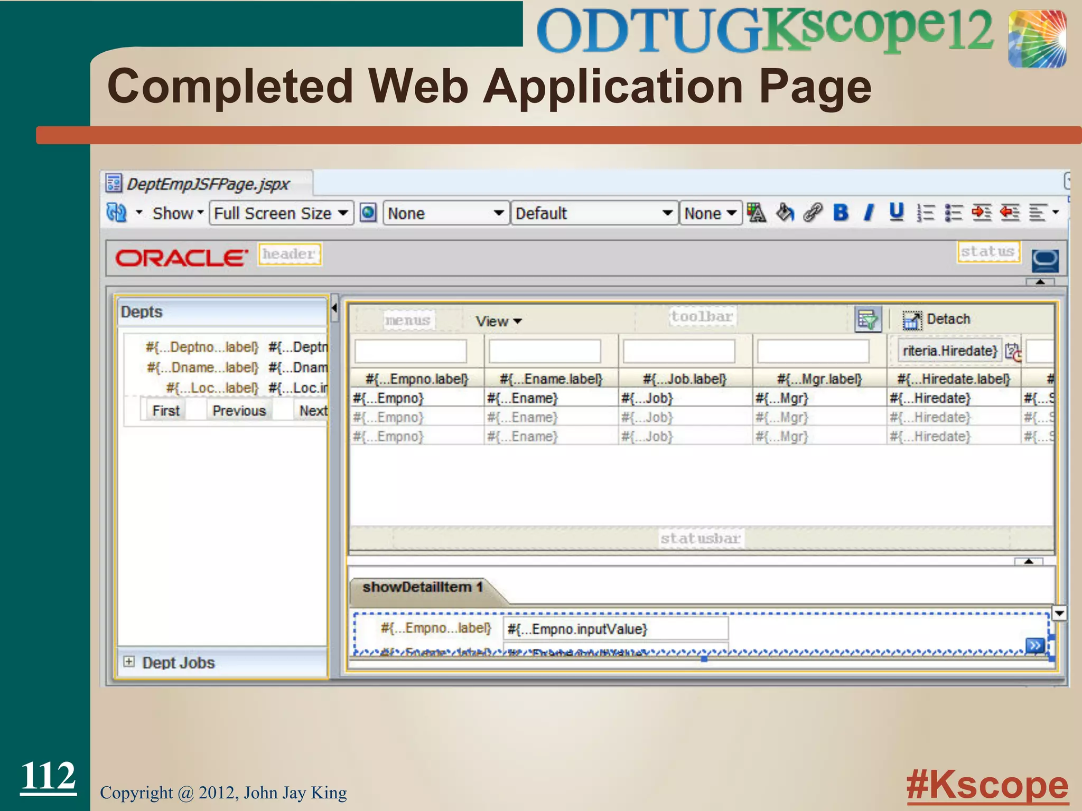
Task: Click the increase indent icon
Action: tap(982, 213)
